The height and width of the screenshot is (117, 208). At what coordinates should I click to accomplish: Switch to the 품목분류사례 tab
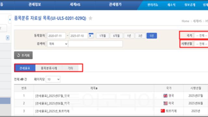(49, 68)
